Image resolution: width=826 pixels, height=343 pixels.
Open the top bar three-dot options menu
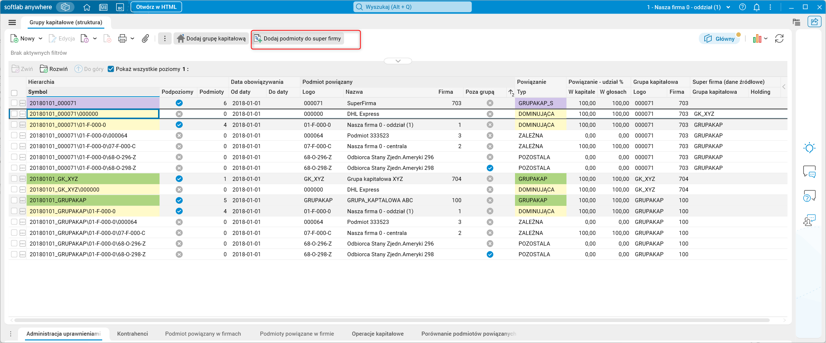pos(770,7)
